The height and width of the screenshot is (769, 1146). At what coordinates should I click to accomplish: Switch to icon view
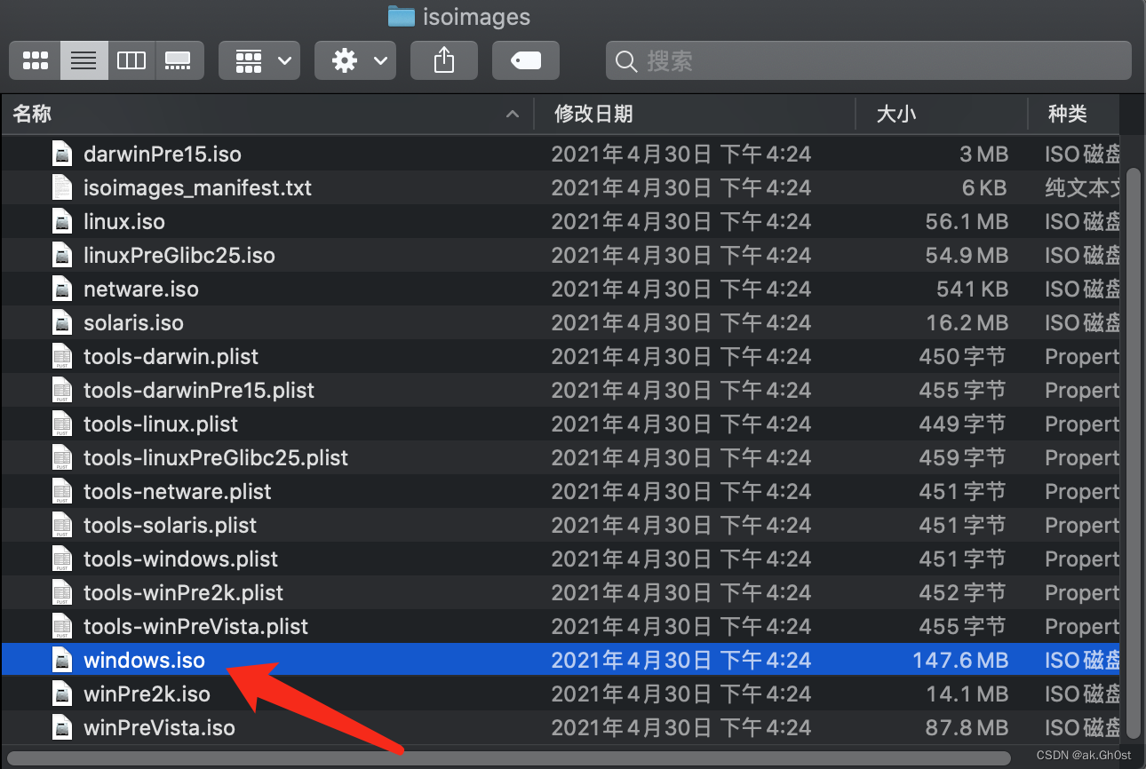pos(36,60)
